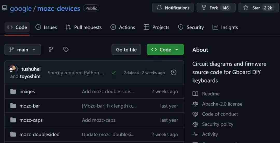Viewport: 280px width, 143px height.
Task: Click the Notifications bell button
Action: click(x=173, y=8)
